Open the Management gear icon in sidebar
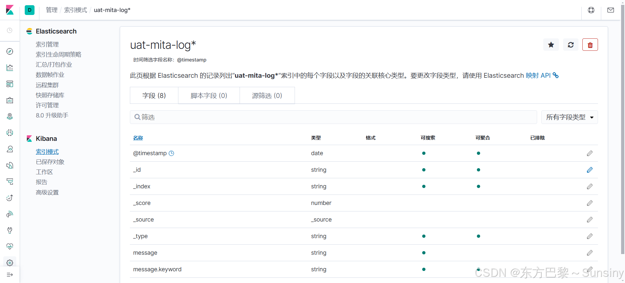This screenshot has height=283, width=625. pos(10,263)
